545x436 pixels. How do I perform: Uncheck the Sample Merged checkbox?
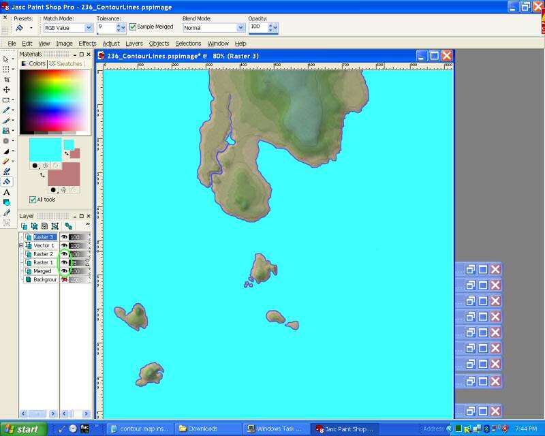[x=133, y=27]
